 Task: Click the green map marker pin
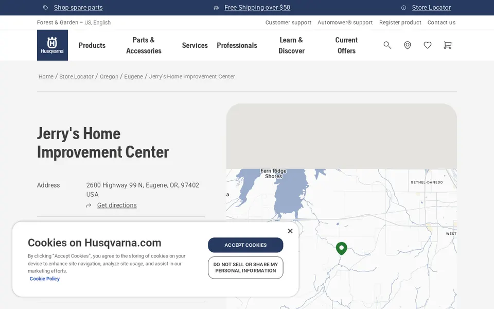tap(342, 248)
